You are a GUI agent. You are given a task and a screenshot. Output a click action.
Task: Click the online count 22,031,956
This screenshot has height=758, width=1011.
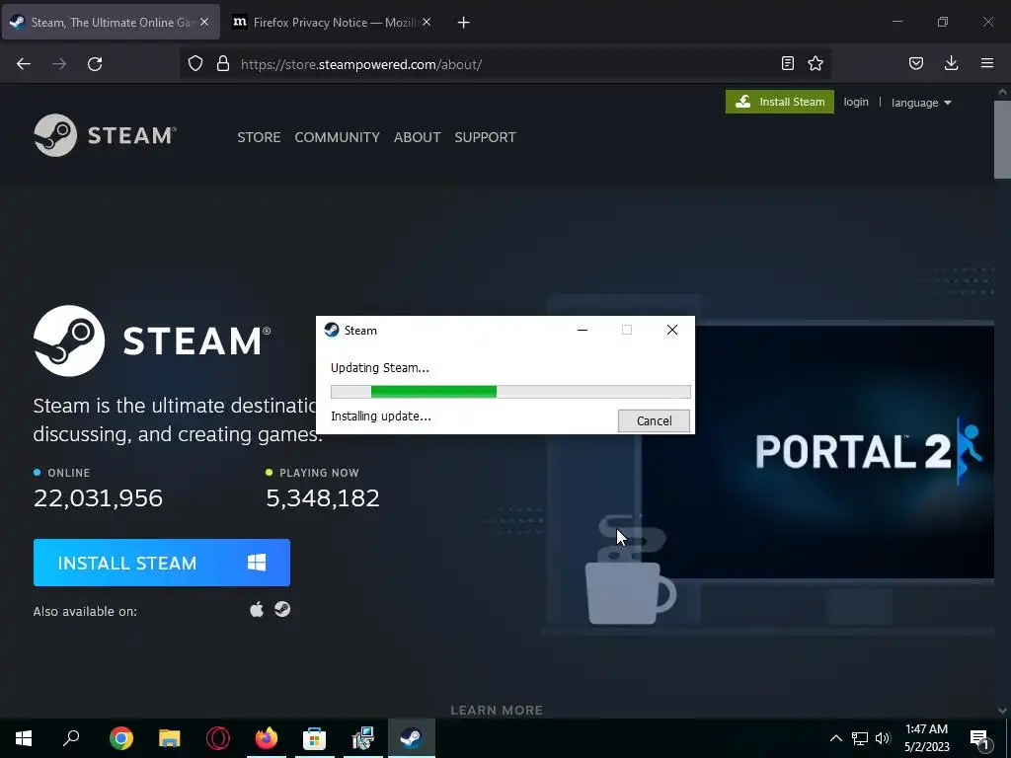98,497
